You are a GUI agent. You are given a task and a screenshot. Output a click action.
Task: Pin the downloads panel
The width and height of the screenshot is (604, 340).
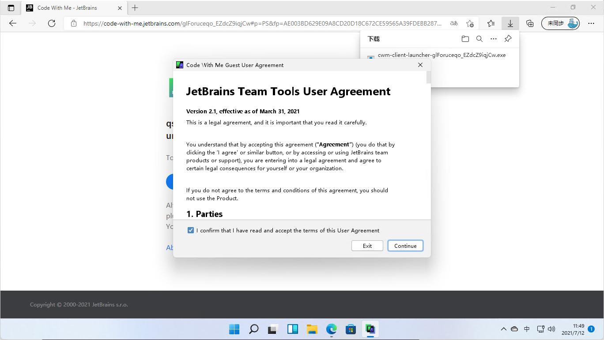(508, 39)
